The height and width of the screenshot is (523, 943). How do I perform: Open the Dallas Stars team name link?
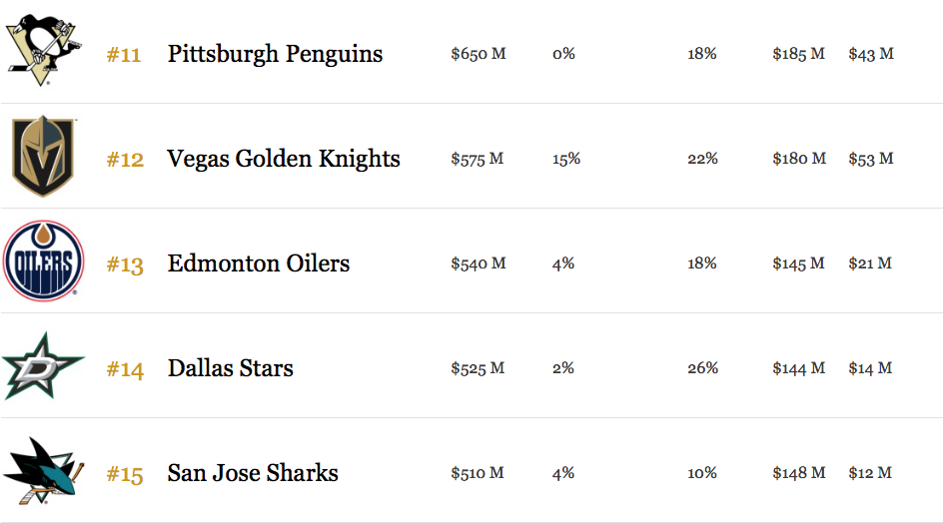click(x=231, y=368)
